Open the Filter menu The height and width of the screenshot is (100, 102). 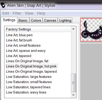(17, 13)
